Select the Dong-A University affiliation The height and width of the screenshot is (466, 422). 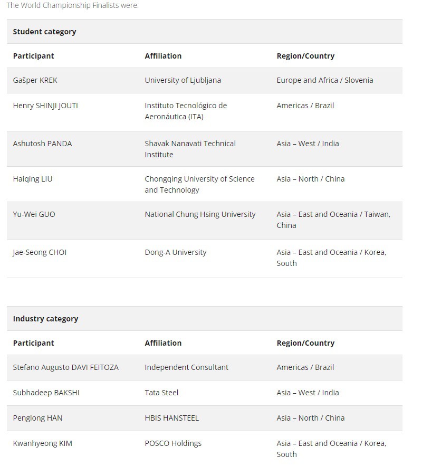tap(176, 252)
